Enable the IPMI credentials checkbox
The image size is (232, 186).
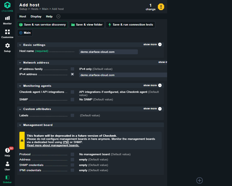point(72,170)
